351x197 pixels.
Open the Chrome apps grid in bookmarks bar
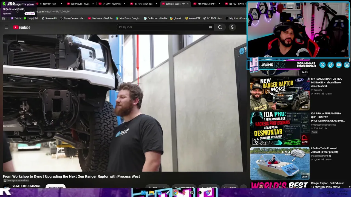(4, 18)
